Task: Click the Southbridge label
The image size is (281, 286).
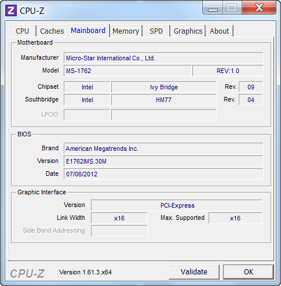Action: click(x=42, y=99)
